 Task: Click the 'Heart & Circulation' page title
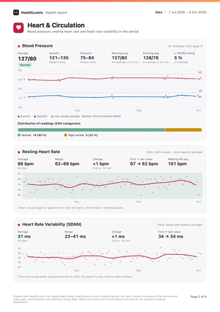[56, 25]
